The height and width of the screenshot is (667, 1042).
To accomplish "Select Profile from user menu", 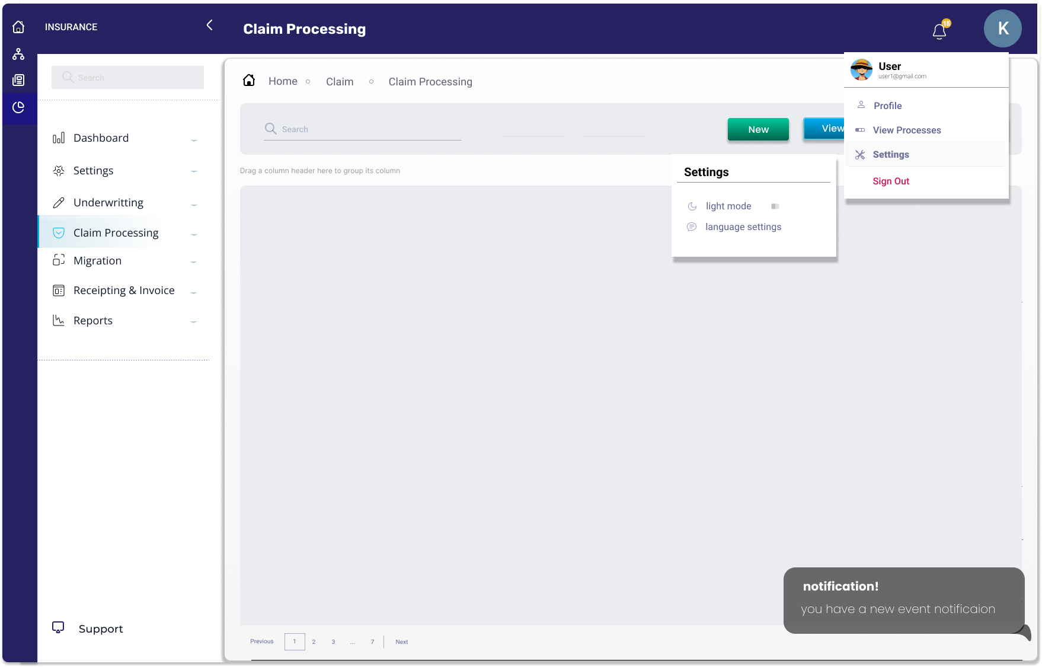I will 887,106.
